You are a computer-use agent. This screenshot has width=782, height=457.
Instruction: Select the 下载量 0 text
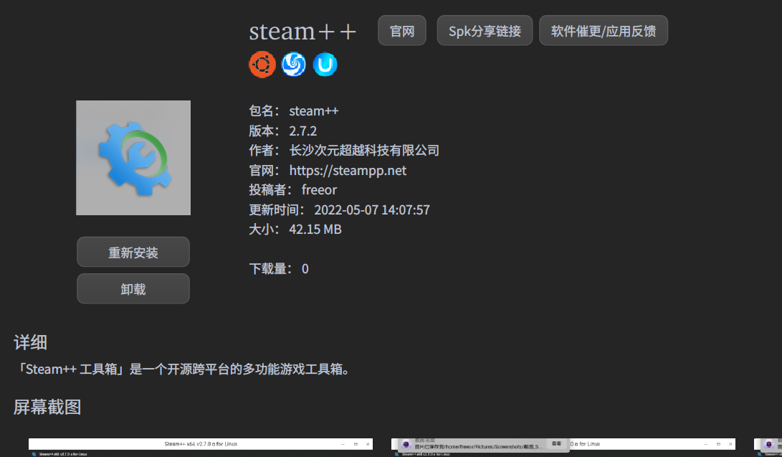tap(279, 268)
